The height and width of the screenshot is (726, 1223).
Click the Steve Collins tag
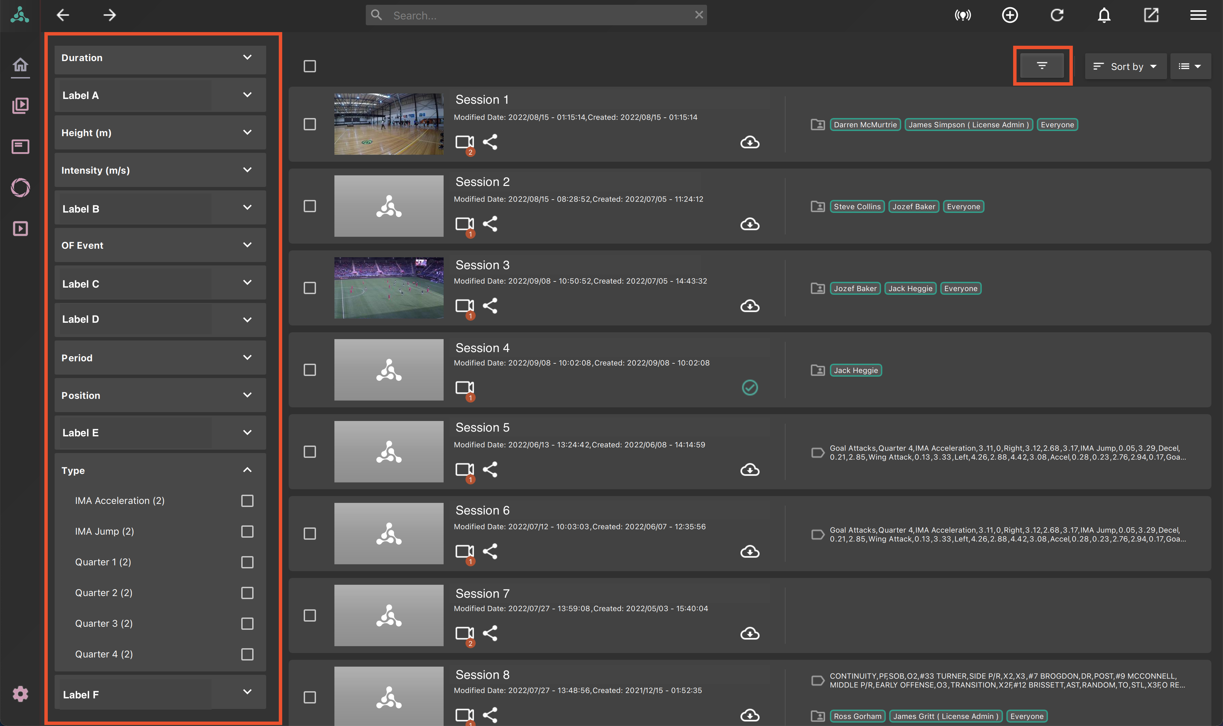[x=857, y=206]
